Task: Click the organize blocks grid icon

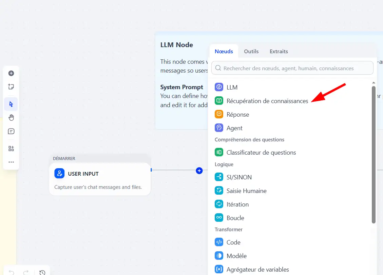Action: [11, 149]
